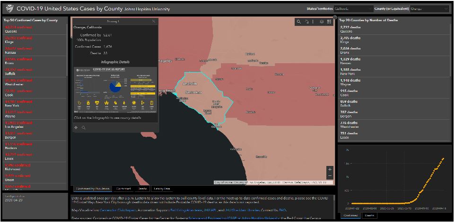Click the Infographic Details heading in popup
455x223 pixels.
point(115,62)
